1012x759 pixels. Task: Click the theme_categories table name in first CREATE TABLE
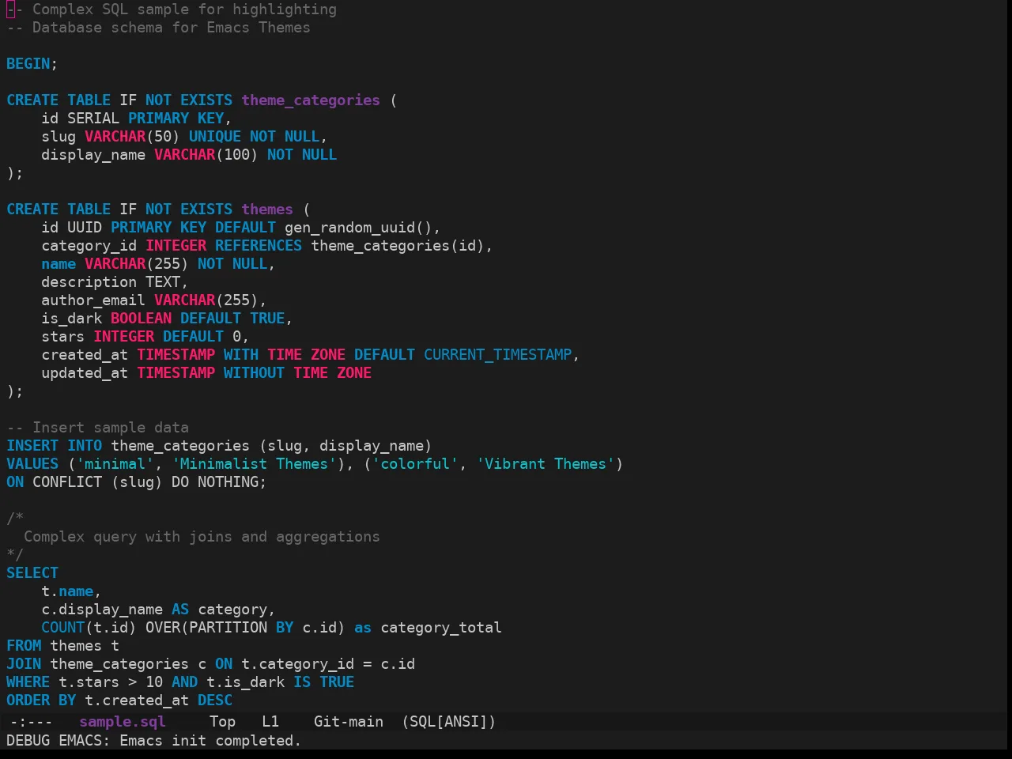311,100
